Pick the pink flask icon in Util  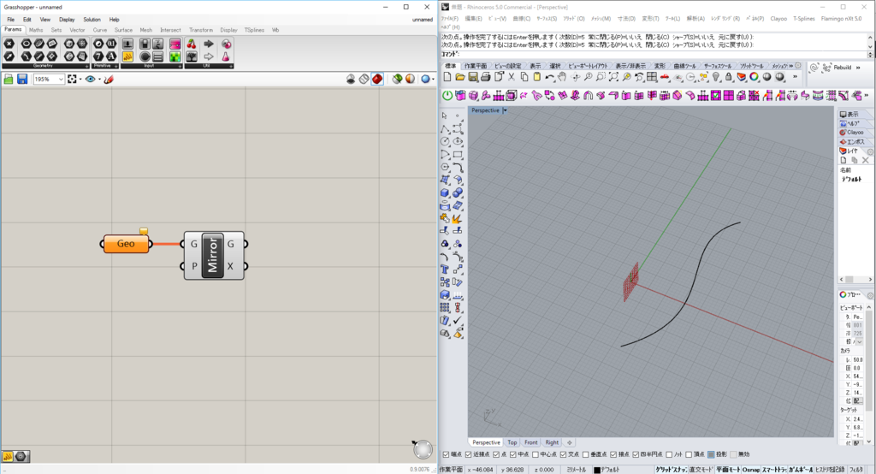(226, 56)
